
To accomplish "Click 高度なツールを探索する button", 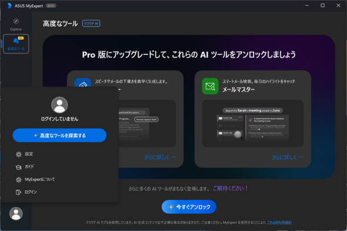I will [x=59, y=135].
